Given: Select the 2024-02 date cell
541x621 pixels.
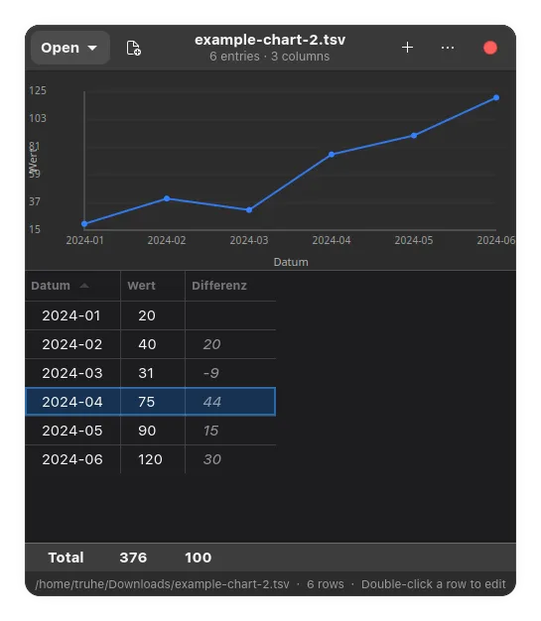Looking at the screenshot, I should pyautogui.click(x=72, y=344).
